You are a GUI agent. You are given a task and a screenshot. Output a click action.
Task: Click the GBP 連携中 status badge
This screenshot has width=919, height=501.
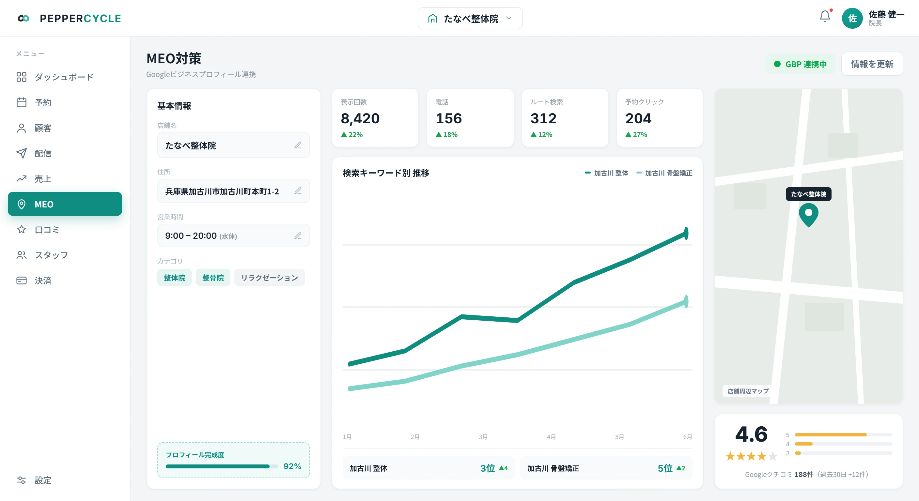tap(800, 64)
